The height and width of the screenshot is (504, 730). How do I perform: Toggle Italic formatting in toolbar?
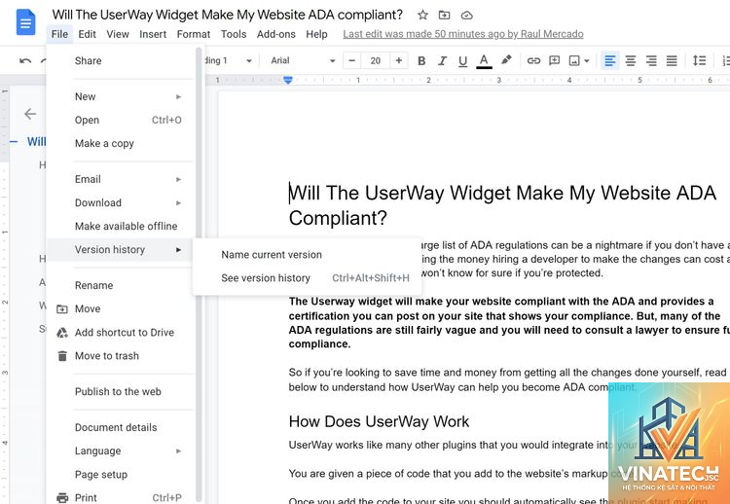pyautogui.click(x=442, y=60)
